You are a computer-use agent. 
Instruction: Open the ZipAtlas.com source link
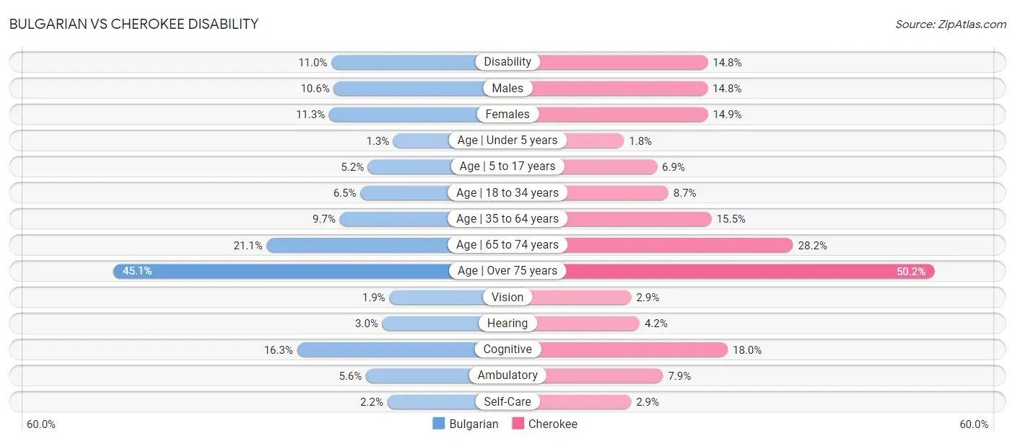(951, 24)
